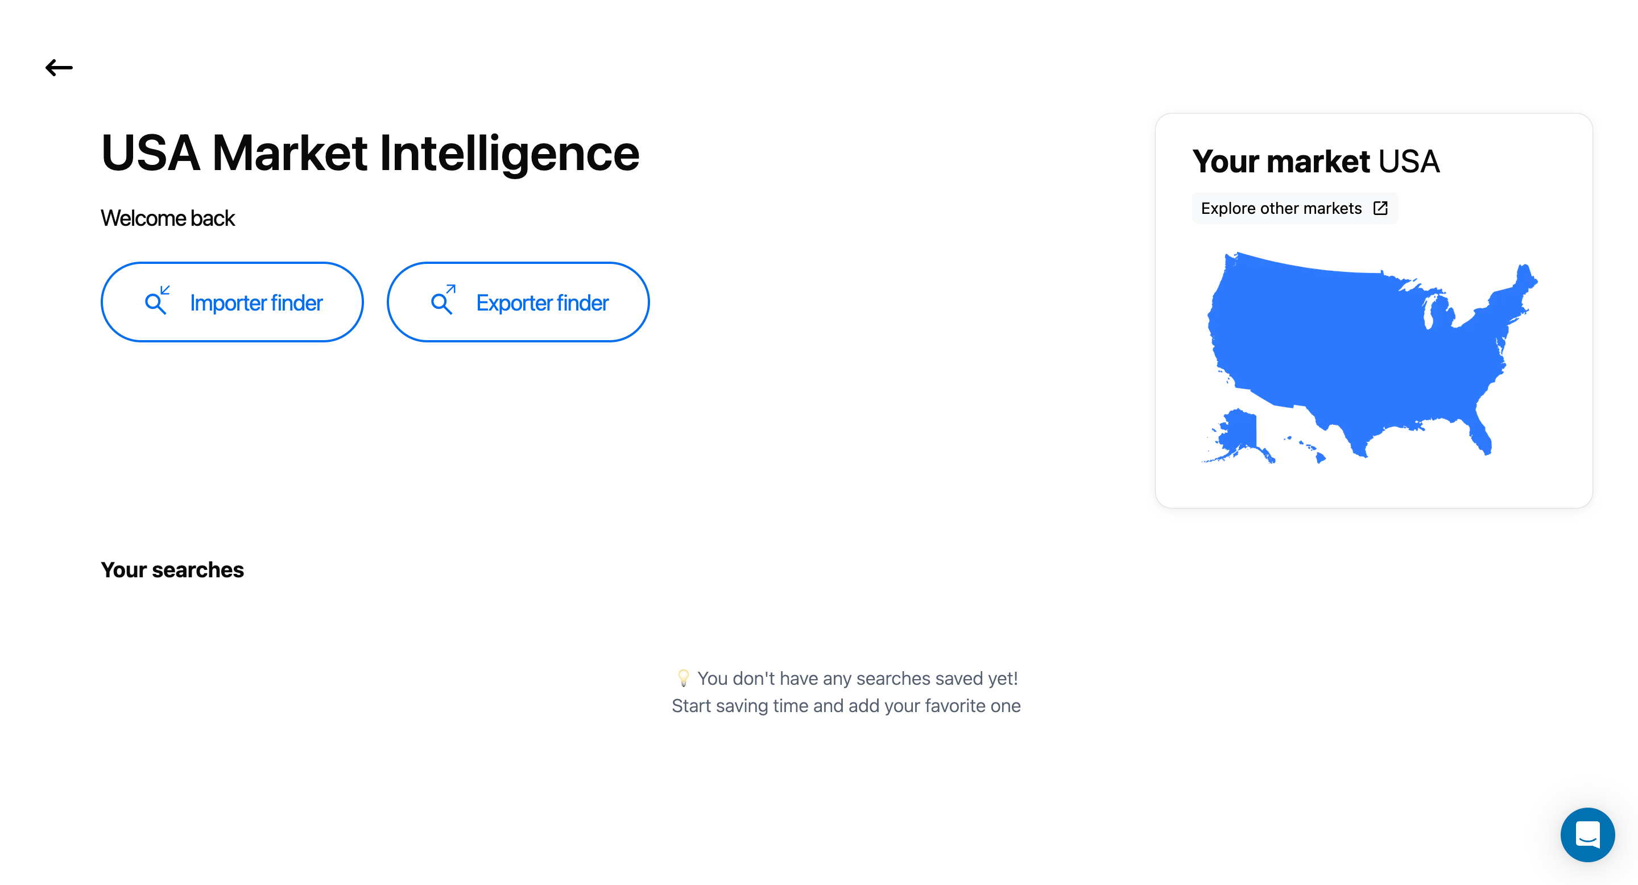This screenshot has height=885, width=1638.
Task: Open Explore other markets link
Action: [1294, 208]
